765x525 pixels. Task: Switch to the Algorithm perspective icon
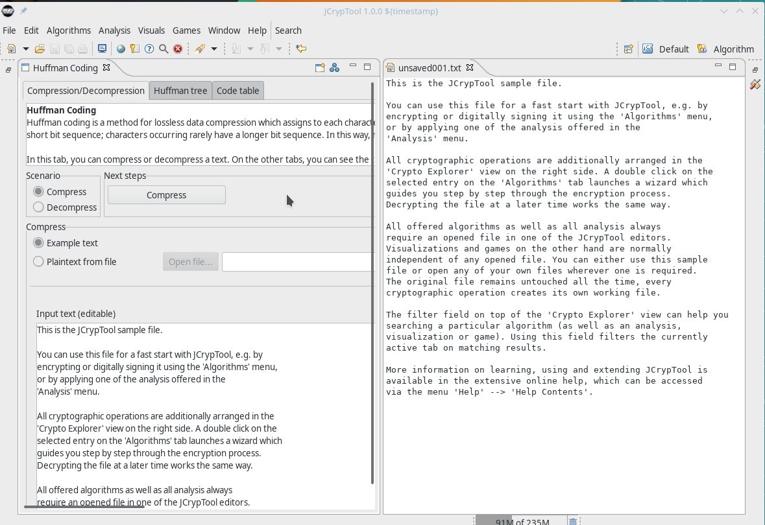click(x=703, y=49)
